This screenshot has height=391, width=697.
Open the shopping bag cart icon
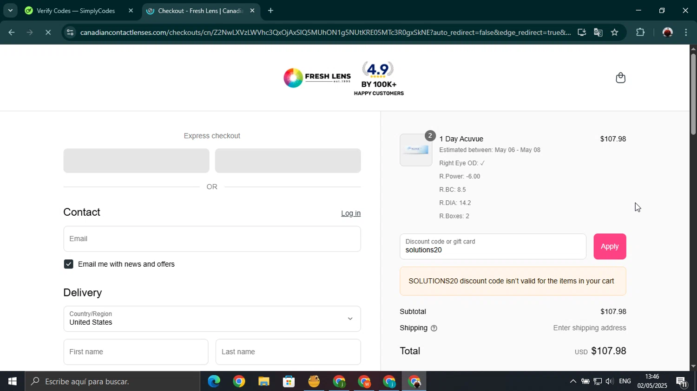click(620, 77)
